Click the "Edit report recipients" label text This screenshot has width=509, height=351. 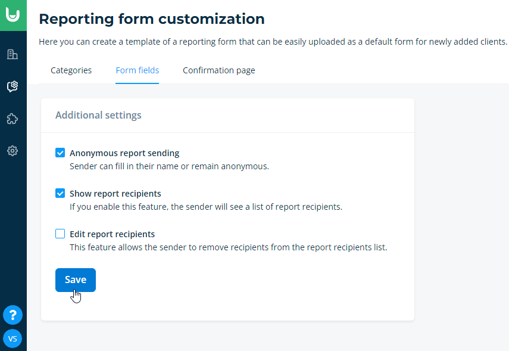click(x=112, y=234)
